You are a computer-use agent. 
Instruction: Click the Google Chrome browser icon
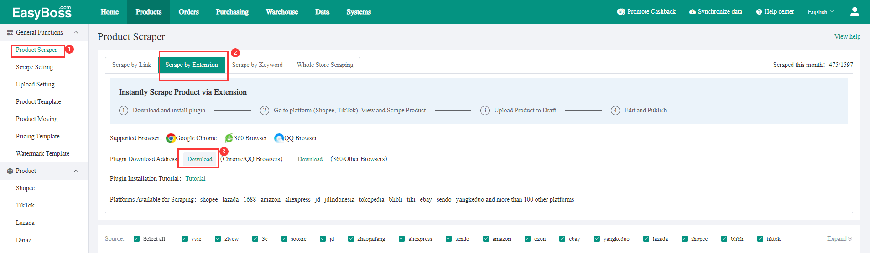171,138
